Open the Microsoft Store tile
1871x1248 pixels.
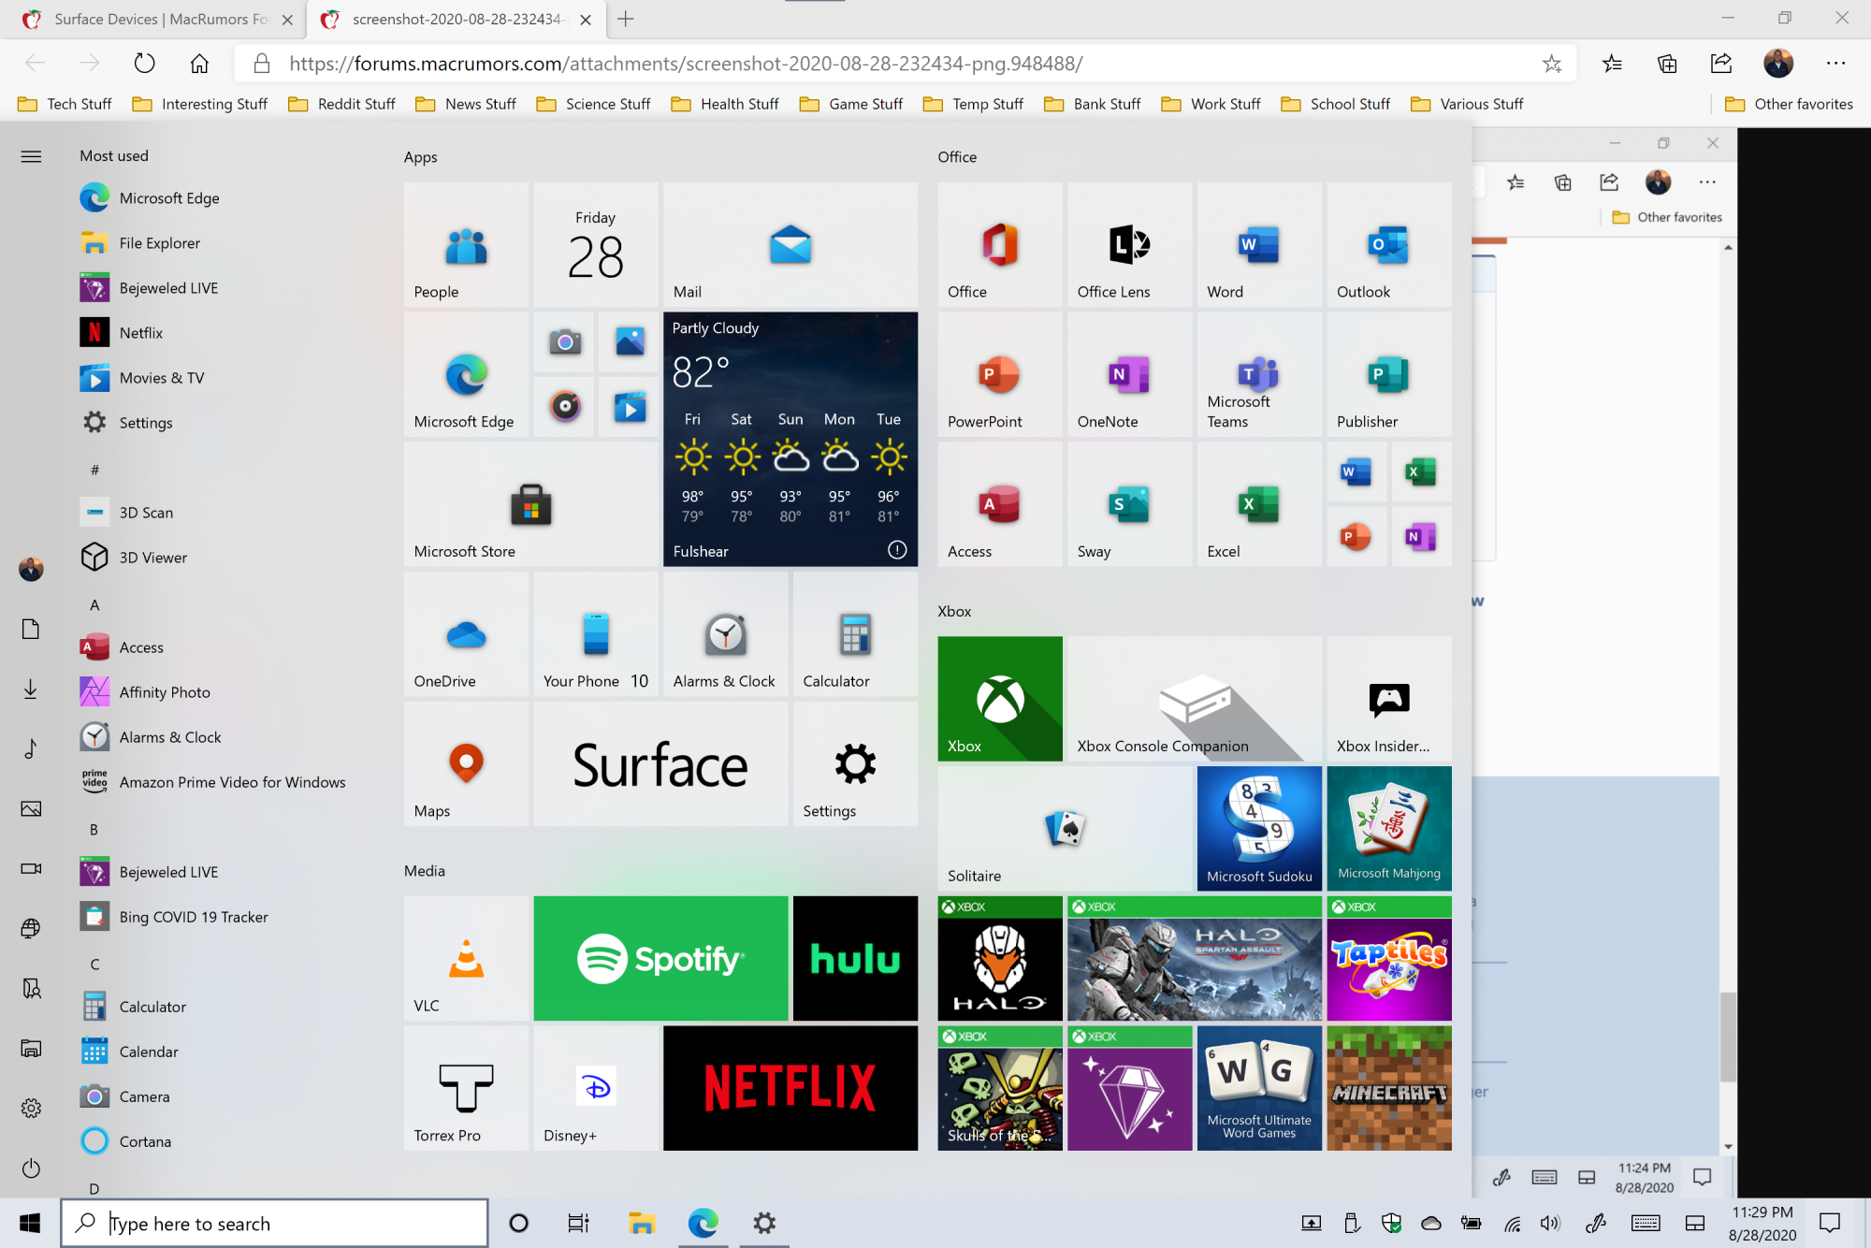coord(530,504)
